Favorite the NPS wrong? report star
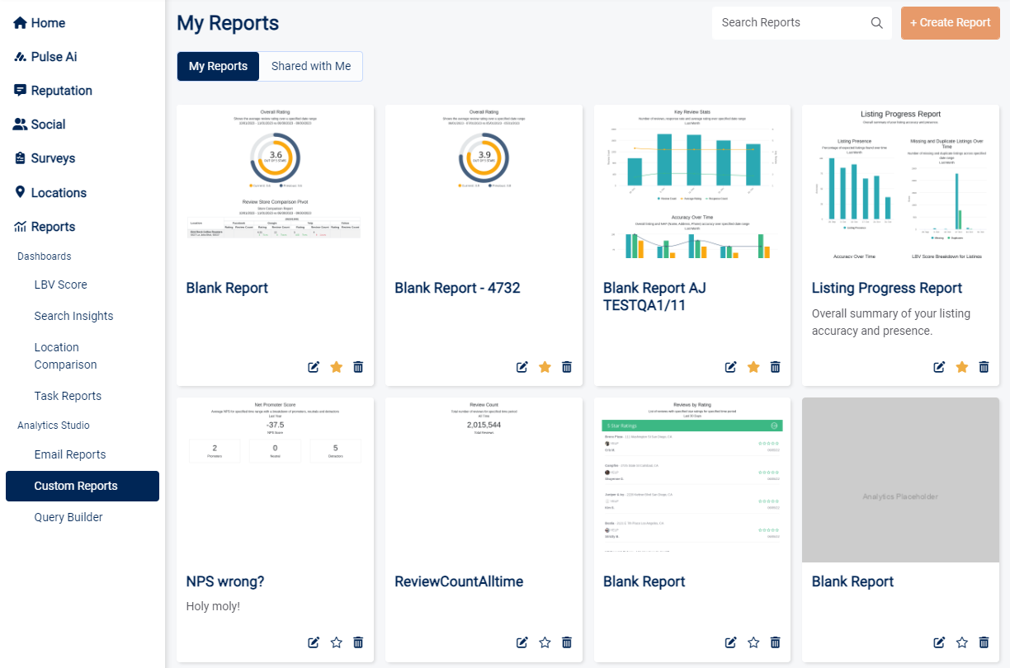1010x668 pixels. coord(336,642)
